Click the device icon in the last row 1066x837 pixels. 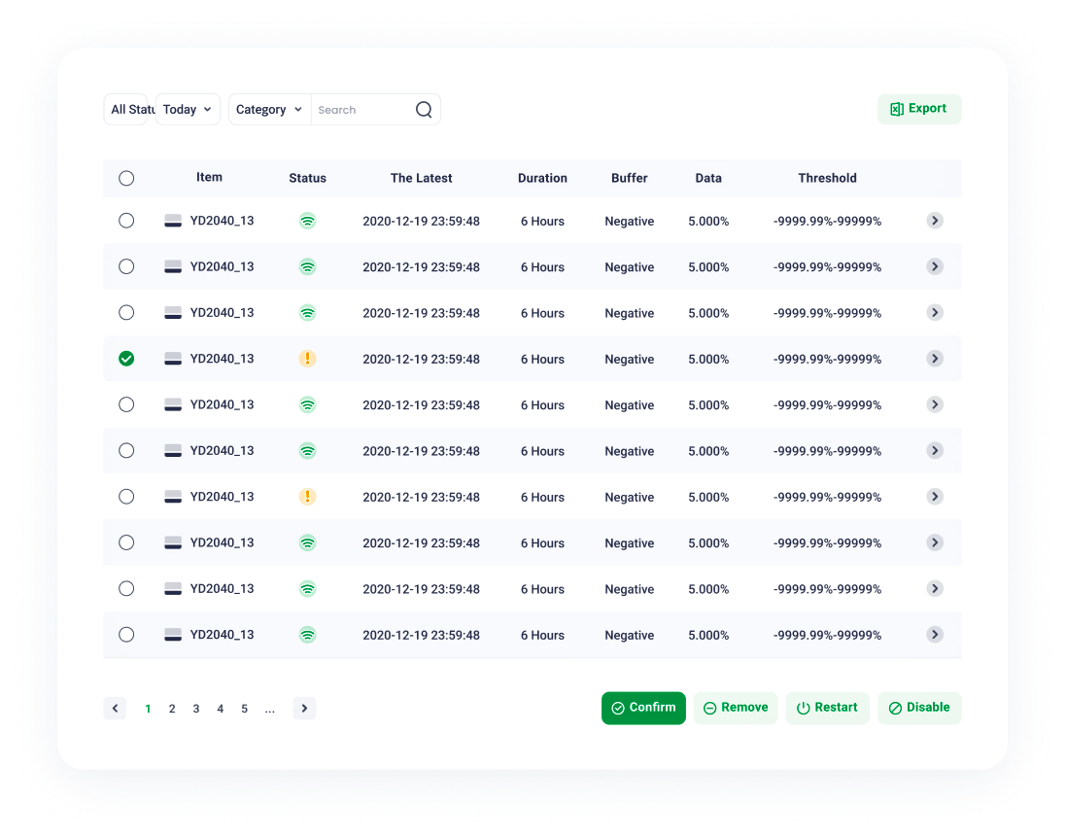click(x=173, y=635)
